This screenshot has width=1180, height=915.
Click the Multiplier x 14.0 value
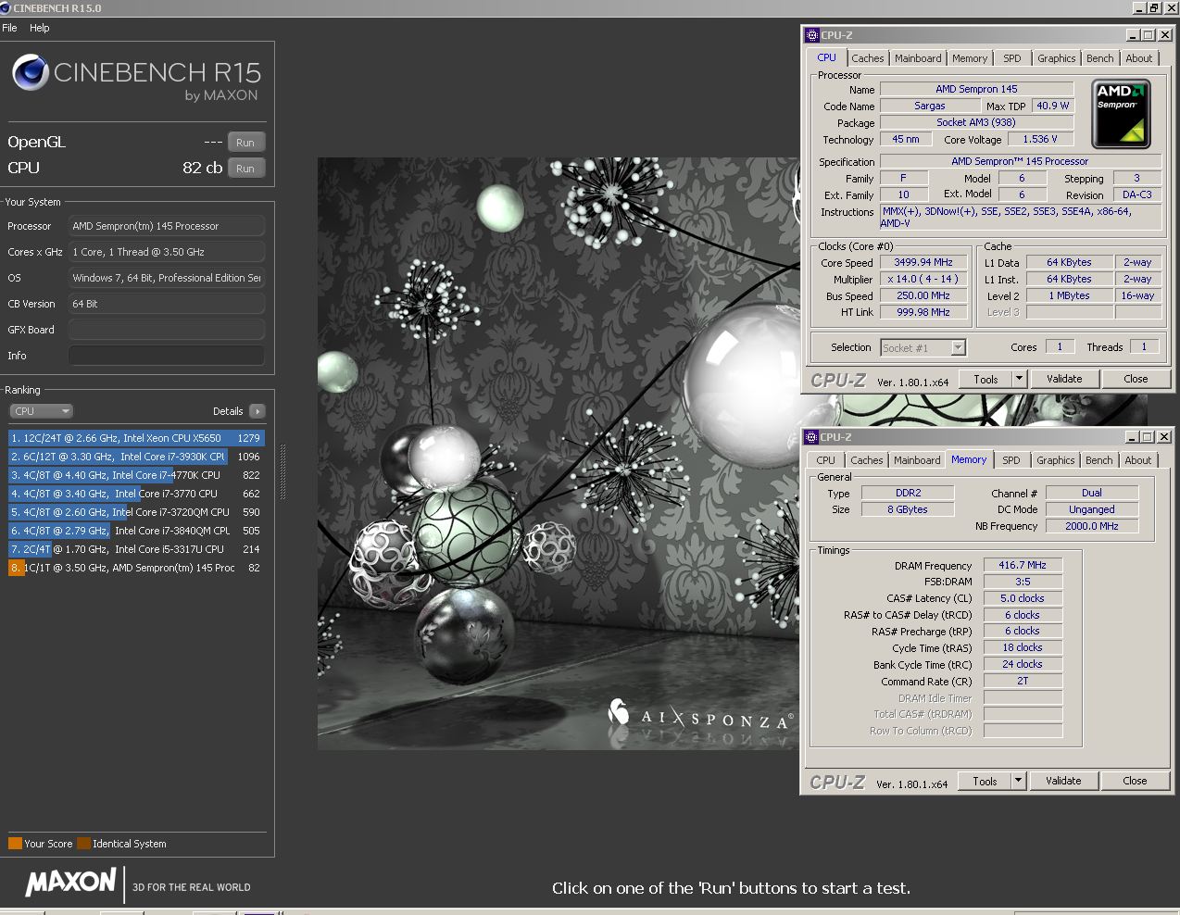(x=923, y=279)
